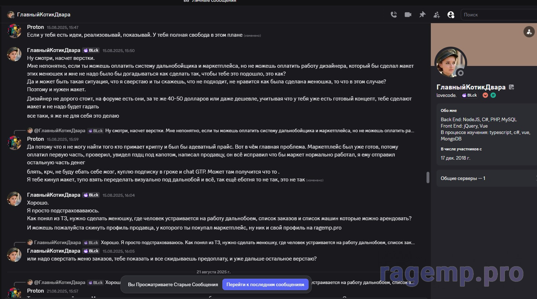Click the 15.08.2025, 16:05 timestamp

[x=119, y=251]
